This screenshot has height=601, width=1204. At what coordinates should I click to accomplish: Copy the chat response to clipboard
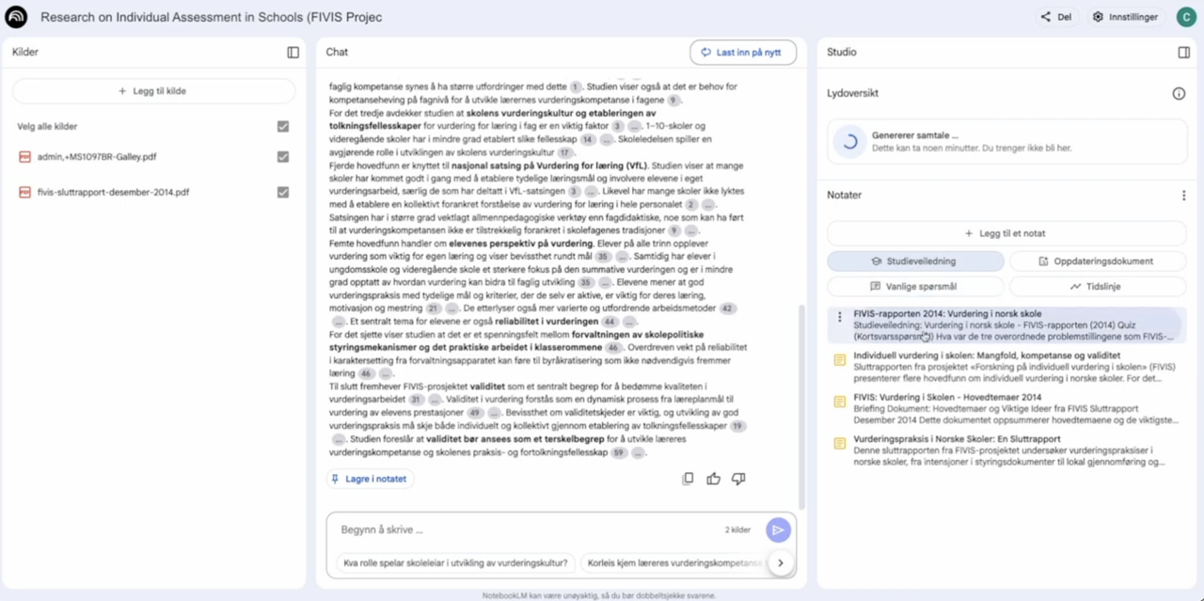tap(688, 479)
